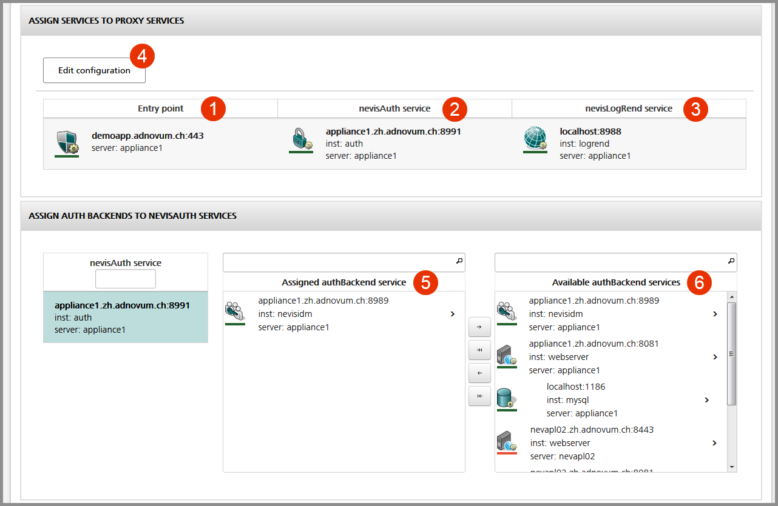The height and width of the screenshot is (506, 778).
Task: Click the mysql database icon for localhost:1186
Action: [x=507, y=398]
